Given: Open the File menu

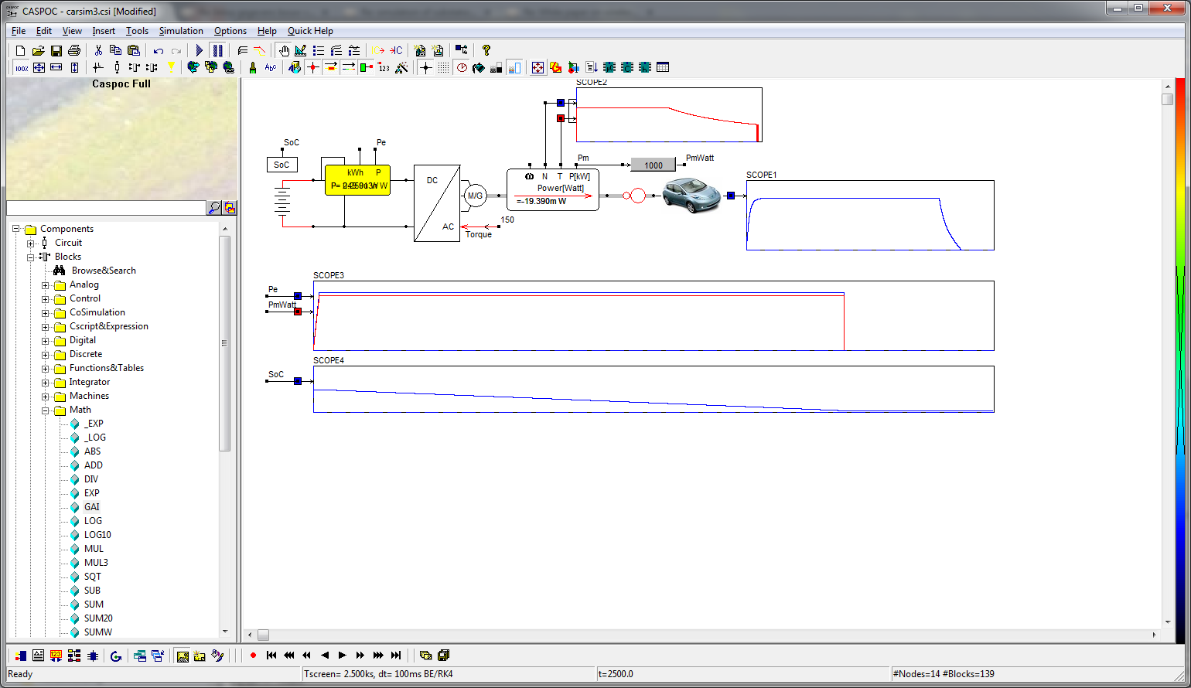Looking at the screenshot, I should click(x=19, y=31).
